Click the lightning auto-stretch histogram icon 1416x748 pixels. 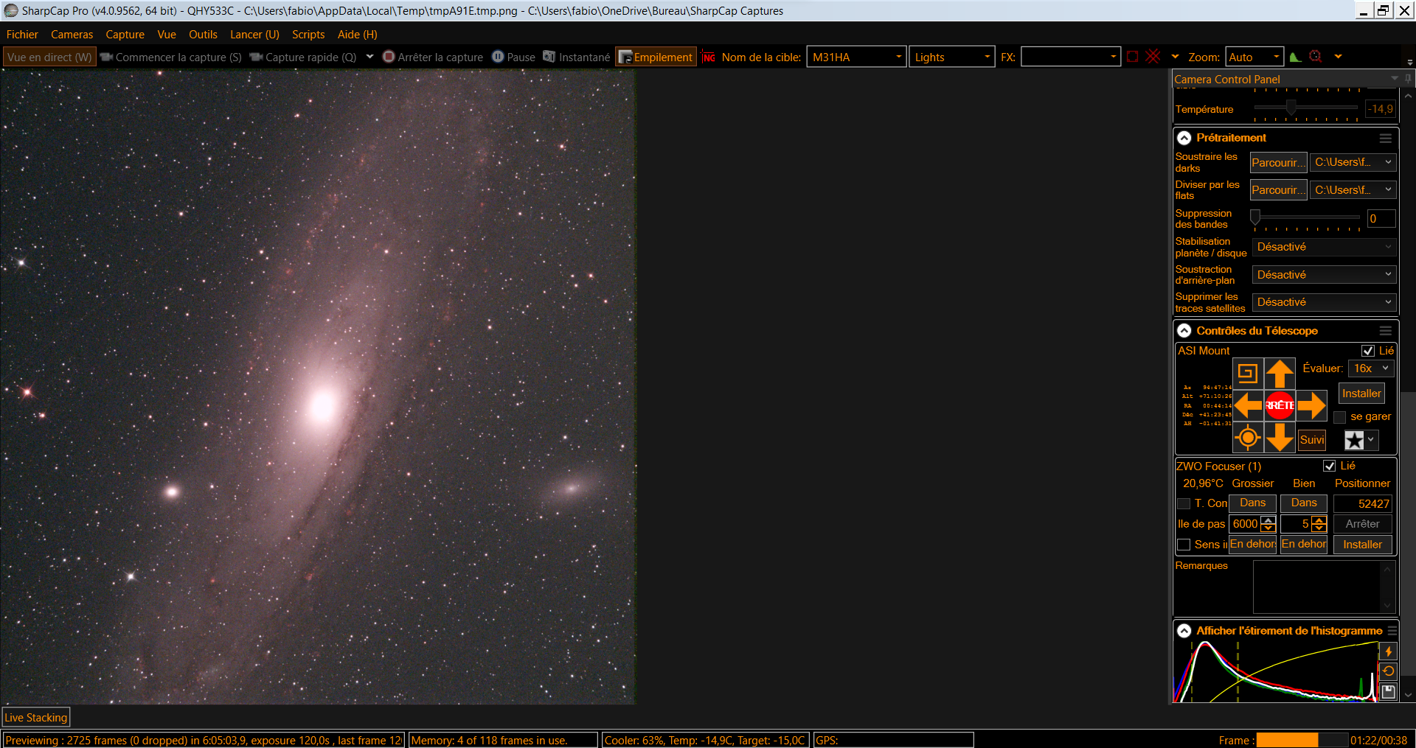1388,651
